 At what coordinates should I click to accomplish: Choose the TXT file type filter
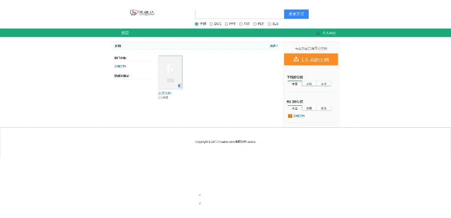[241, 24]
